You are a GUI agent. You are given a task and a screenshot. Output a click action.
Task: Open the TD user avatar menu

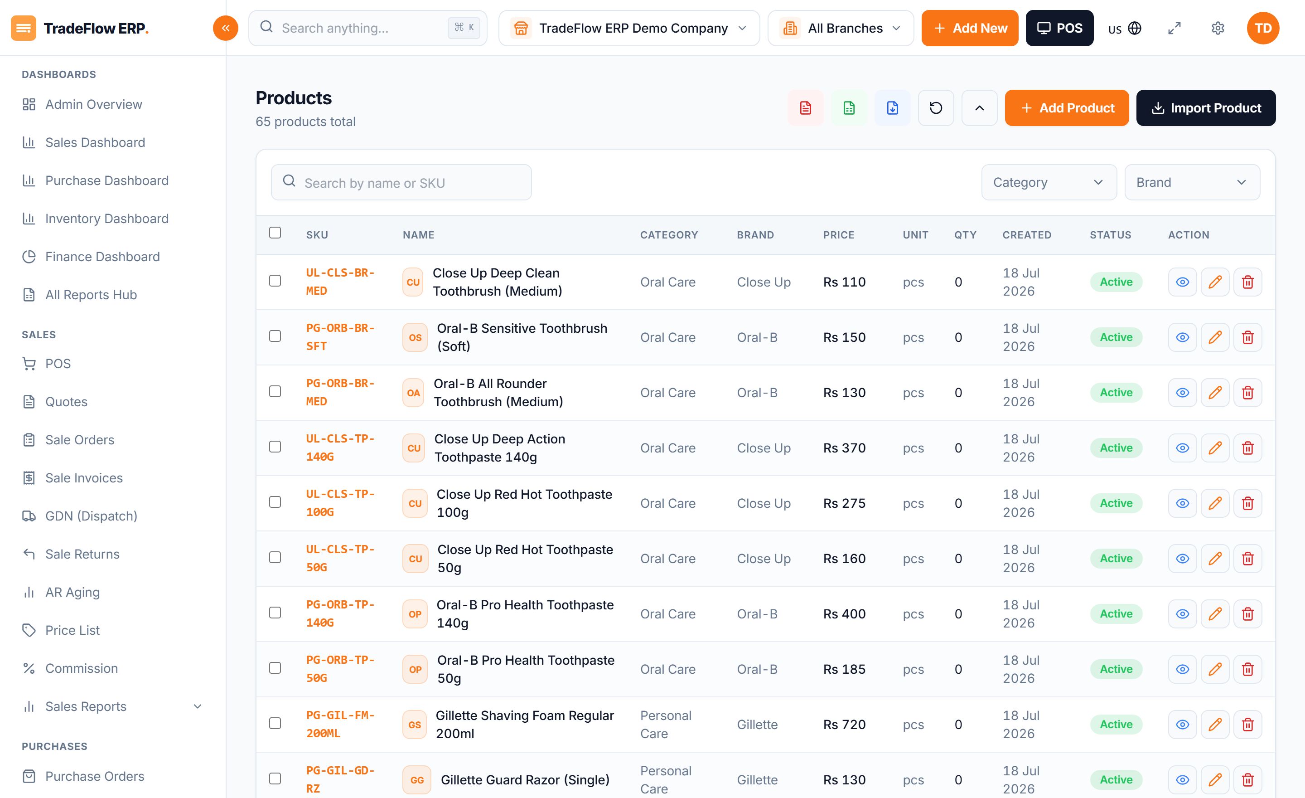point(1263,28)
